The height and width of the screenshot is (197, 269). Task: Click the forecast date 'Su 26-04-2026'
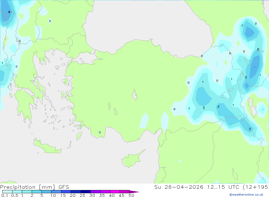(x=179, y=187)
